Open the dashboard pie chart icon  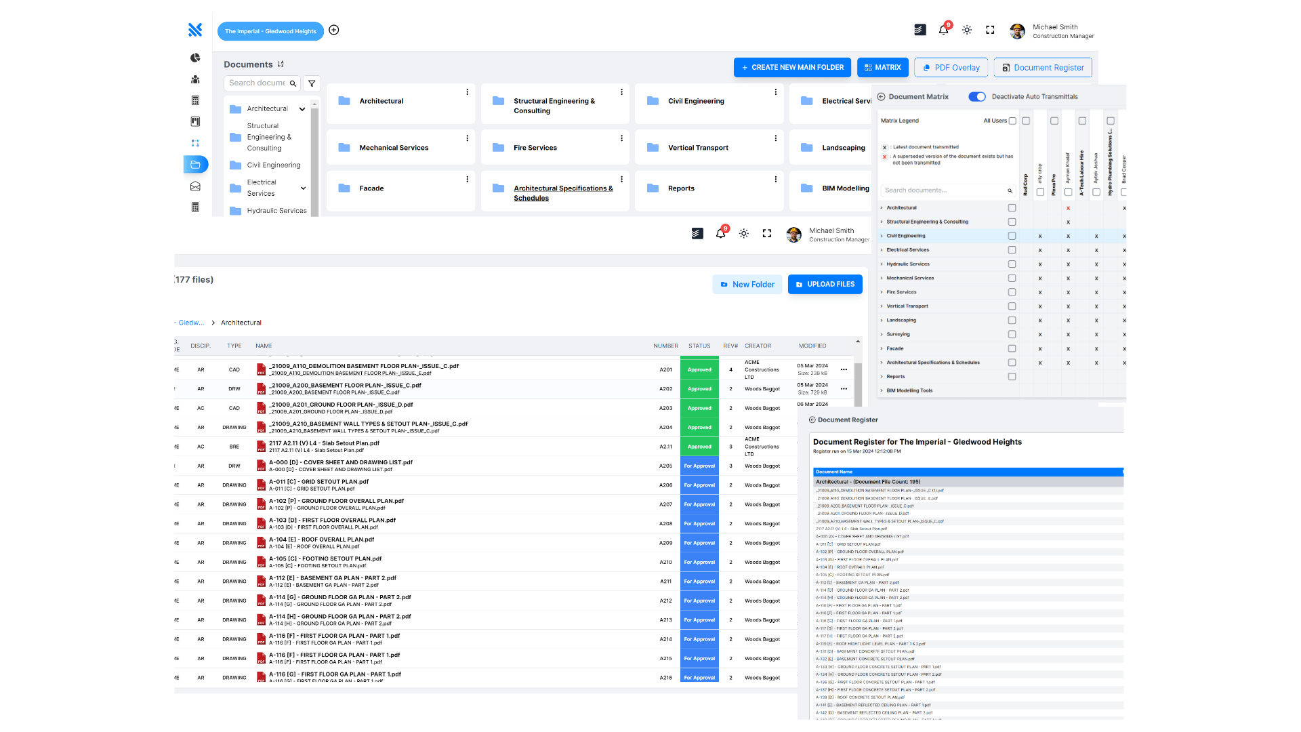coord(195,58)
